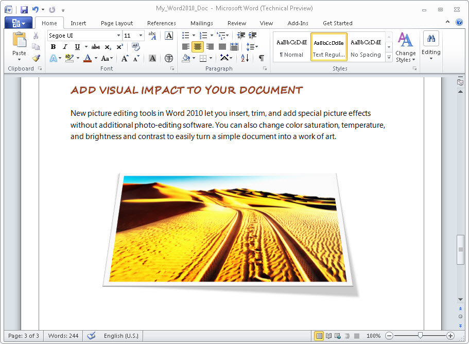Viewport: 469px width, 344px height.
Task: Expand the font size dropdown
Action: (x=141, y=36)
